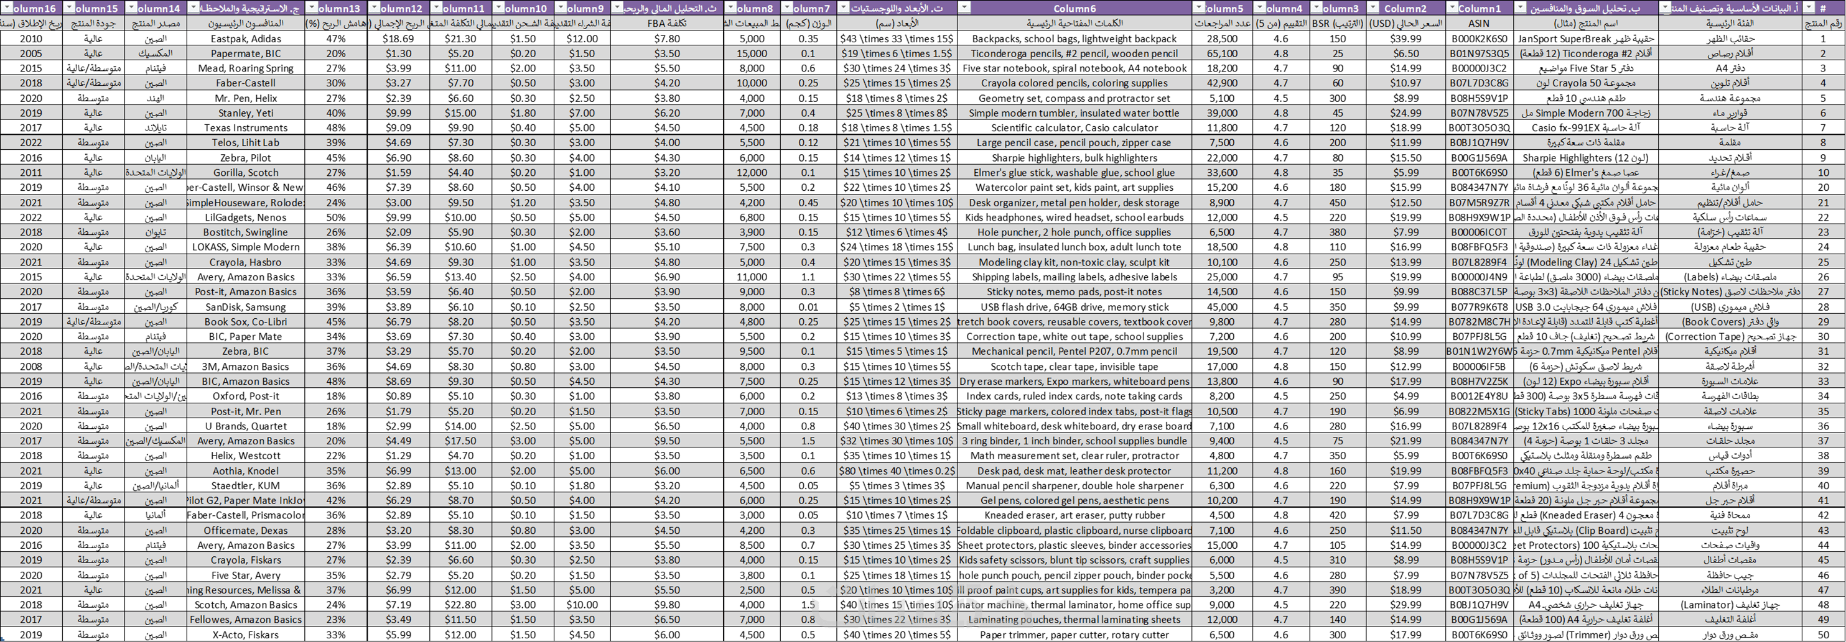Select the 'Texas Instruments' cell

click(245, 128)
